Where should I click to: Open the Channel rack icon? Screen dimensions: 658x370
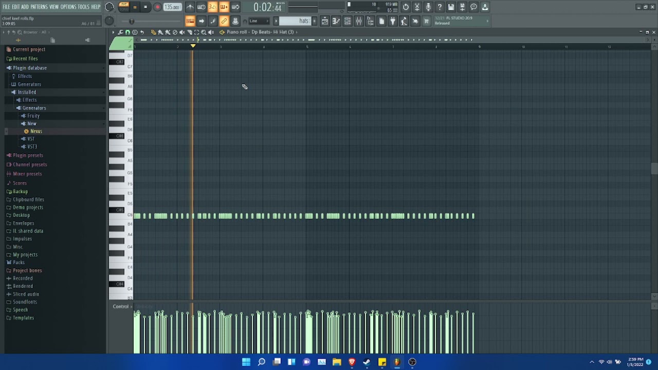pos(348,21)
